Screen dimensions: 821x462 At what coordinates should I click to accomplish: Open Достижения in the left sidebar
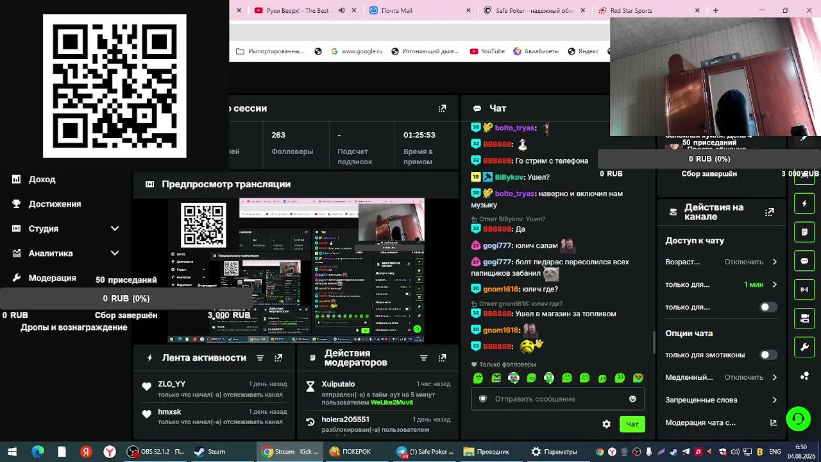[55, 204]
